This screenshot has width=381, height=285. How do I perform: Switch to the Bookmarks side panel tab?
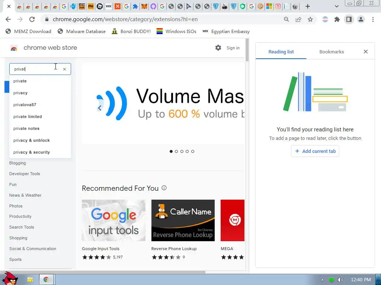click(332, 52)
